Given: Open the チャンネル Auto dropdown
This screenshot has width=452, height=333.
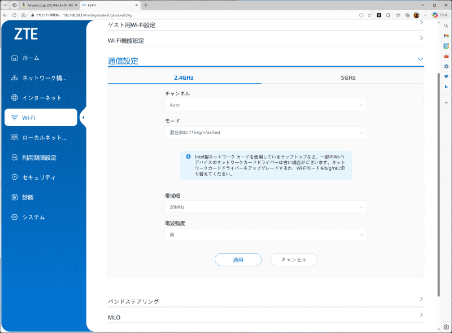Looking at the screenshot, I should pyautogui.click(x=266, y=105).
